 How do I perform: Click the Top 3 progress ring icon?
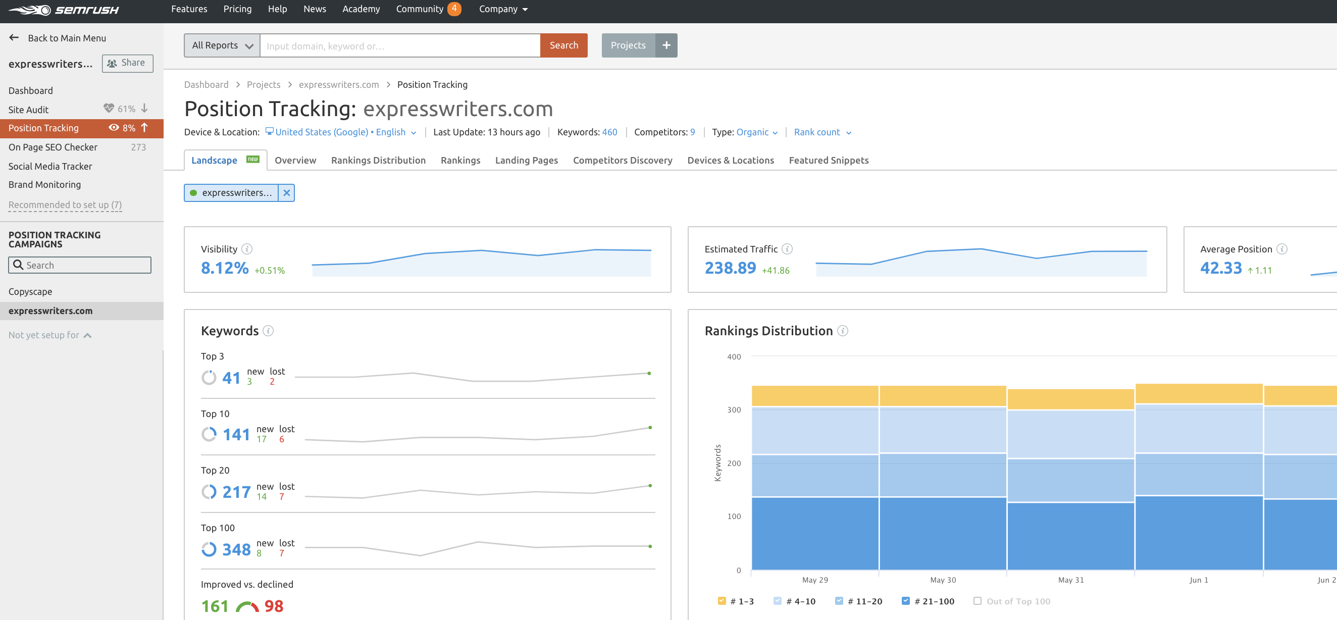pos(209,378)
